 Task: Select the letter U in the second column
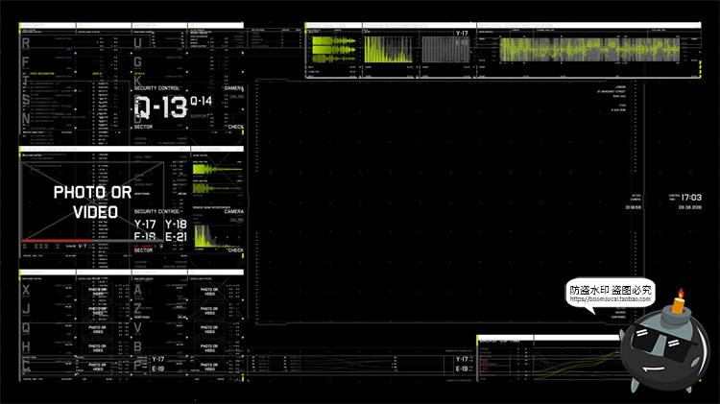click(139, 43)
